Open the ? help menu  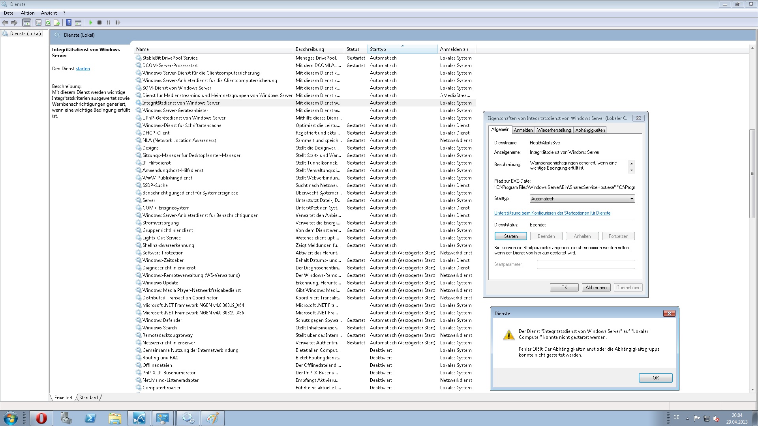coord(64,13)
